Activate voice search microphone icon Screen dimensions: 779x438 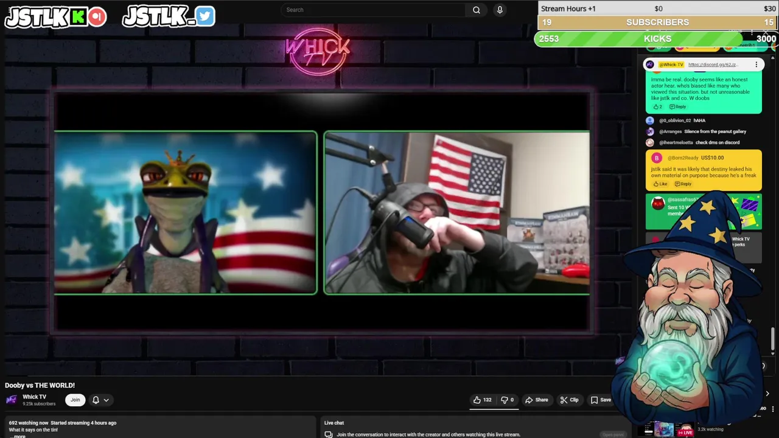pos(500,10)
